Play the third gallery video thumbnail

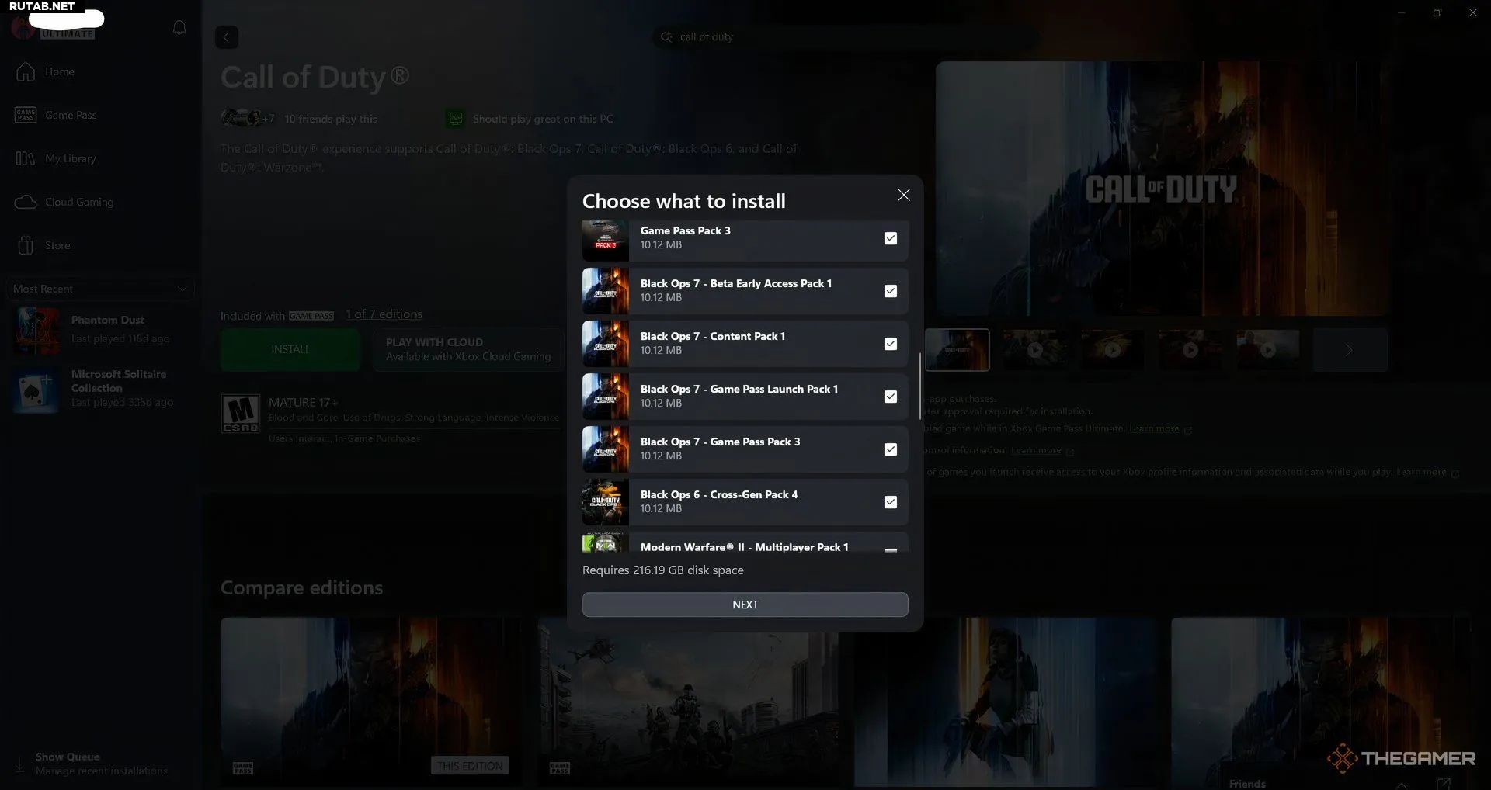1112,349
